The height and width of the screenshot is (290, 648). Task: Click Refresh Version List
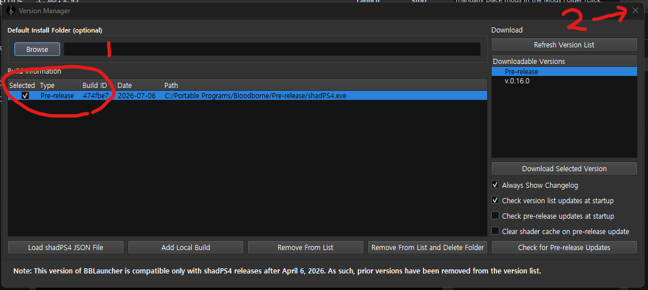pos(564,45)
